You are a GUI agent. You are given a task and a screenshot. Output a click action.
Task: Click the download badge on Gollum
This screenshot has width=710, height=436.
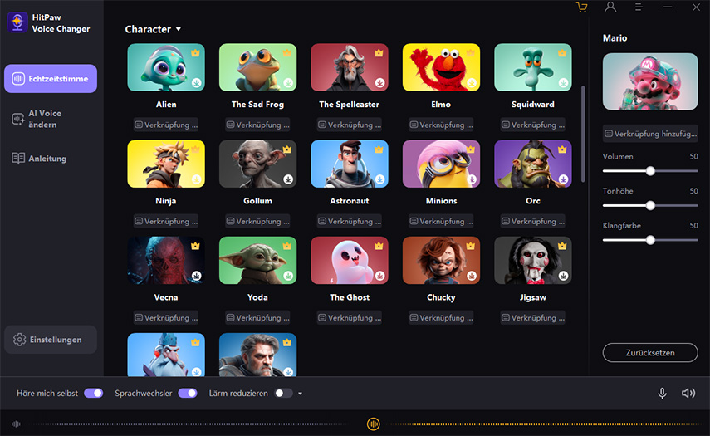pyautogui.click(x=288, y=179)
